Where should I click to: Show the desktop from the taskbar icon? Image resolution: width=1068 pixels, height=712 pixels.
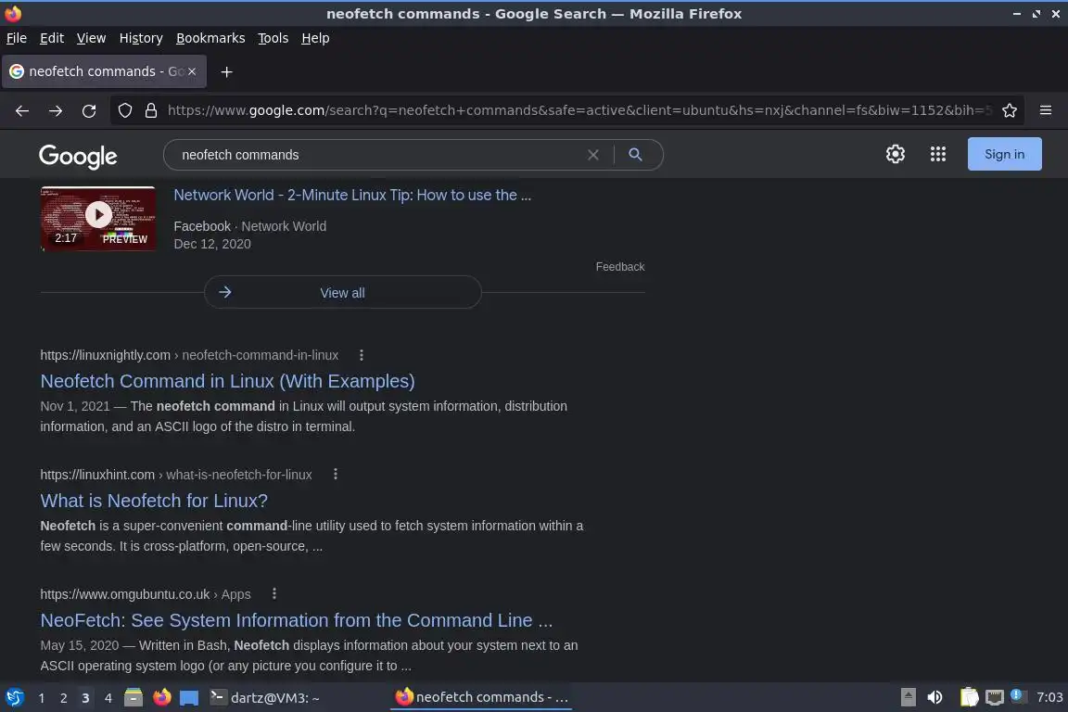click(x=189, y=698)
